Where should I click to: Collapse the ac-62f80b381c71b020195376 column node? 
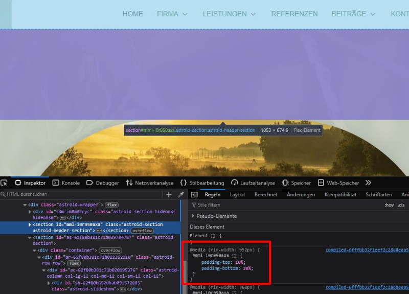[x=44, y=270]
